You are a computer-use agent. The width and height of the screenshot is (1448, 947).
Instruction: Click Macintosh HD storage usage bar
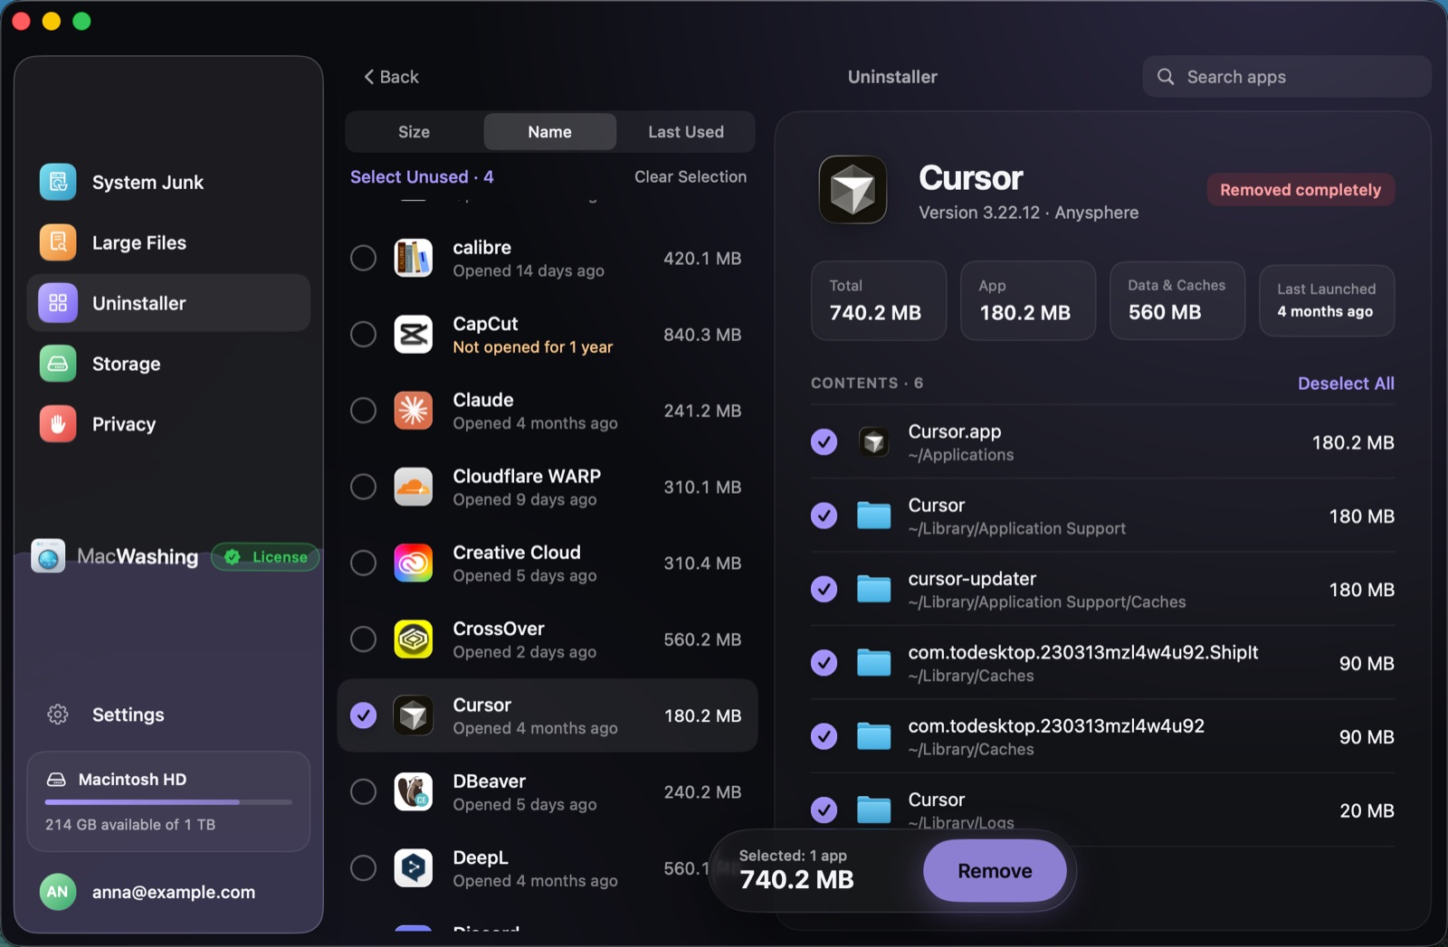click(x=168, y=802)
